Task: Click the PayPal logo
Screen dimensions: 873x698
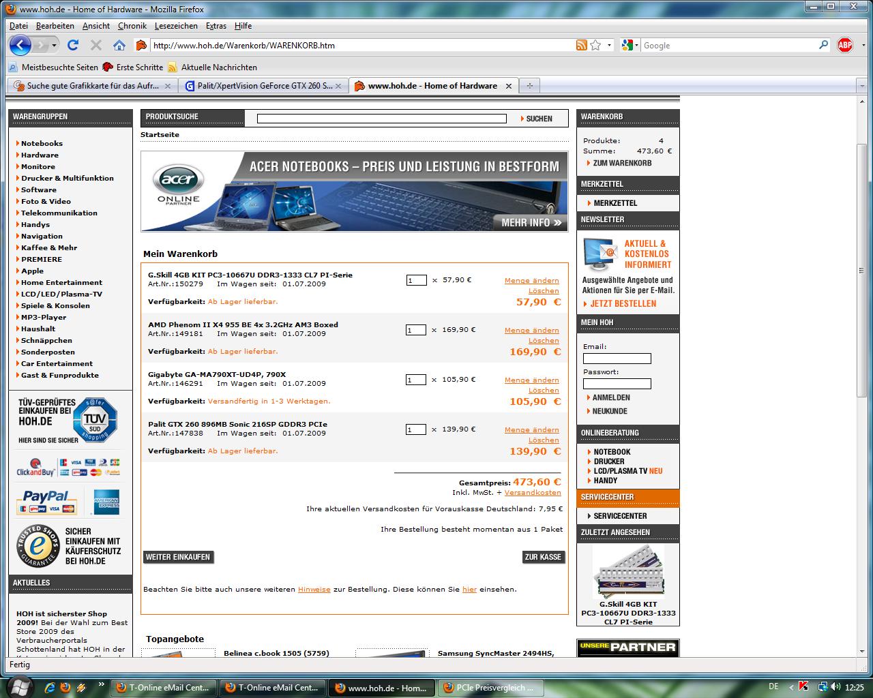Action: pos(46,502)
